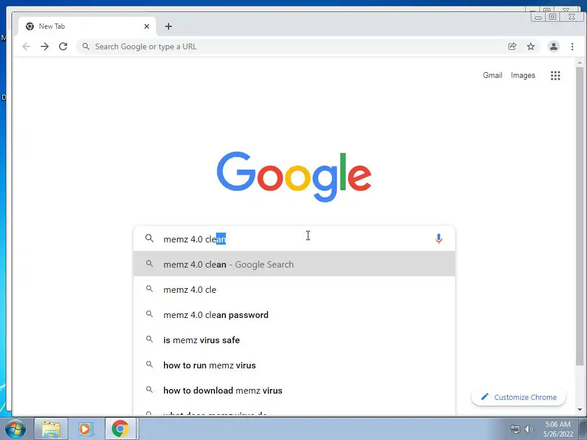The width and height of the screenshot is (587, 440).
Task: Close the New Tab tab
Action: [147, 26]
